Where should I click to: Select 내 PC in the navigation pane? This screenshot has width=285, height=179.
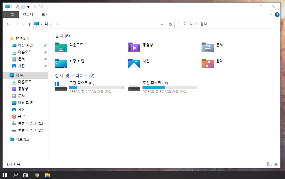pos(25,75)
